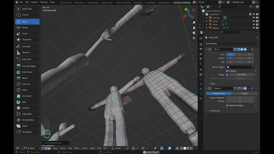This screenshot has height=154, width=274.
Task: Uncheck the Optimal Display checkbox
Action: [227, 106]
